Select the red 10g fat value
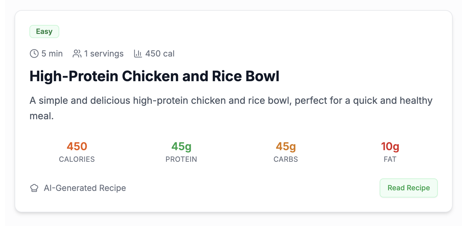Screen dimensions: 466x226 (390, 146)
